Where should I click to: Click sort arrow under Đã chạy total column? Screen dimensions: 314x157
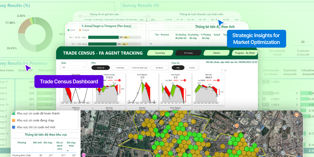coord(68,151)
